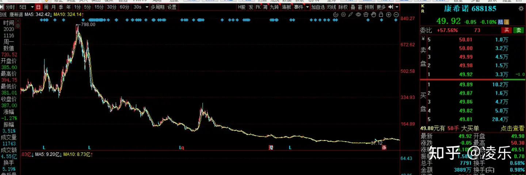
Task: Click the refresh-circle icon above the chart
Action: pos(336,15)
